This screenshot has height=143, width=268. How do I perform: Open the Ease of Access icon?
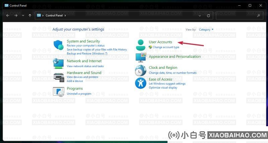coord(140,83)
